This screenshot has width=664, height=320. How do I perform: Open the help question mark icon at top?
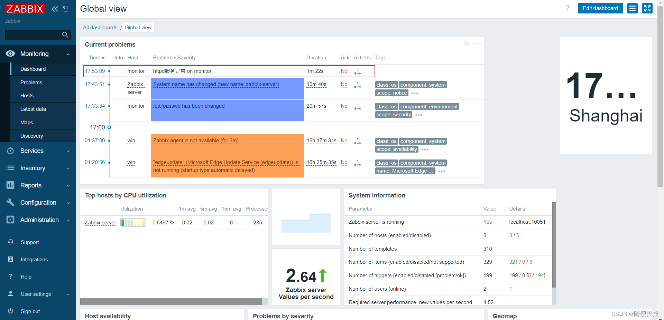(x=568, y=8)
